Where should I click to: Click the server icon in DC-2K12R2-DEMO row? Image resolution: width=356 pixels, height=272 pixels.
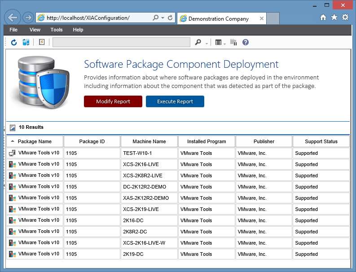pyautogui.click(x=12, y=187)
